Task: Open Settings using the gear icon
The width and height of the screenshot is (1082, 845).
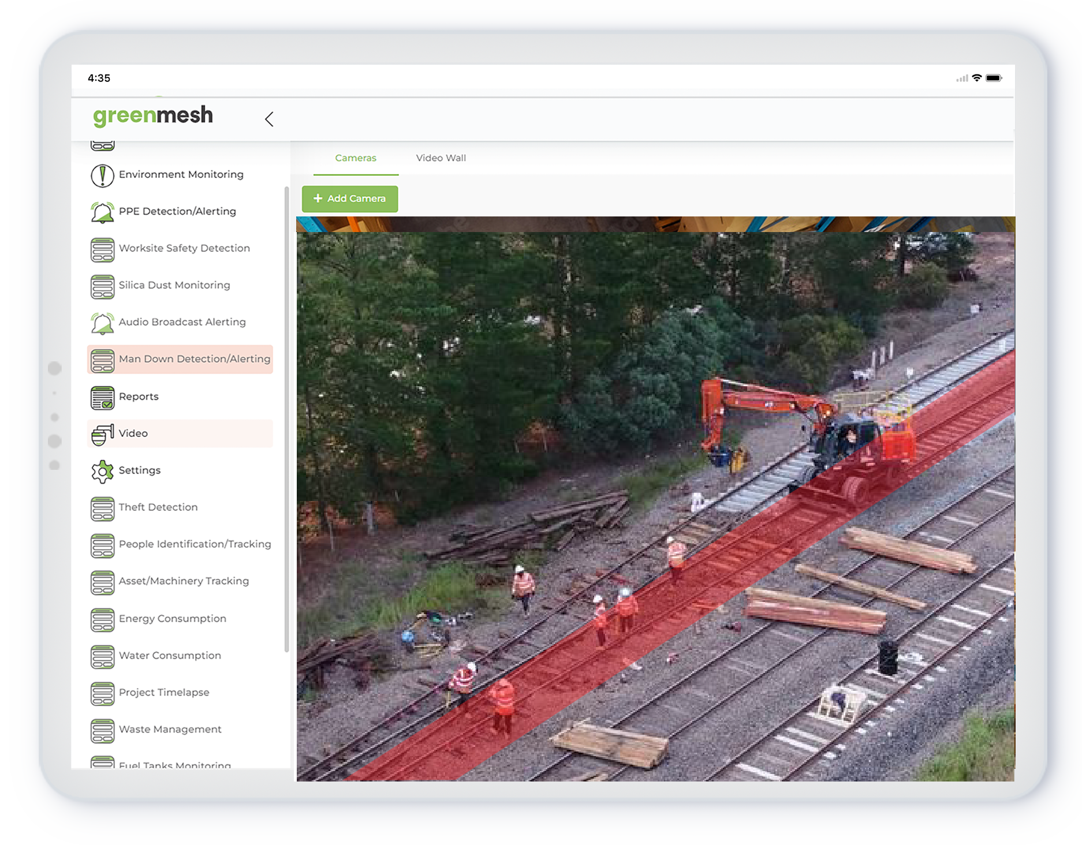Action: click(x=102, y=471)
